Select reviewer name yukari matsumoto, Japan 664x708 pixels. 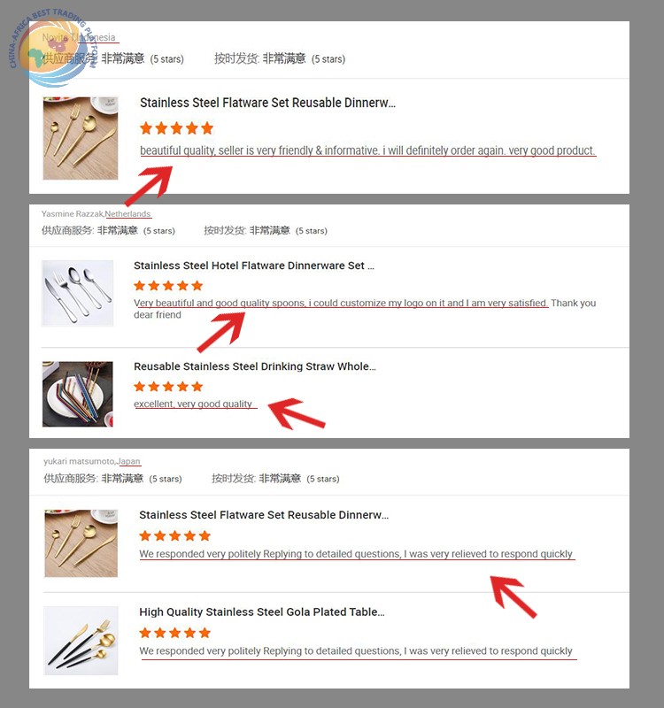pyautogui.click(x=92, y=461)
